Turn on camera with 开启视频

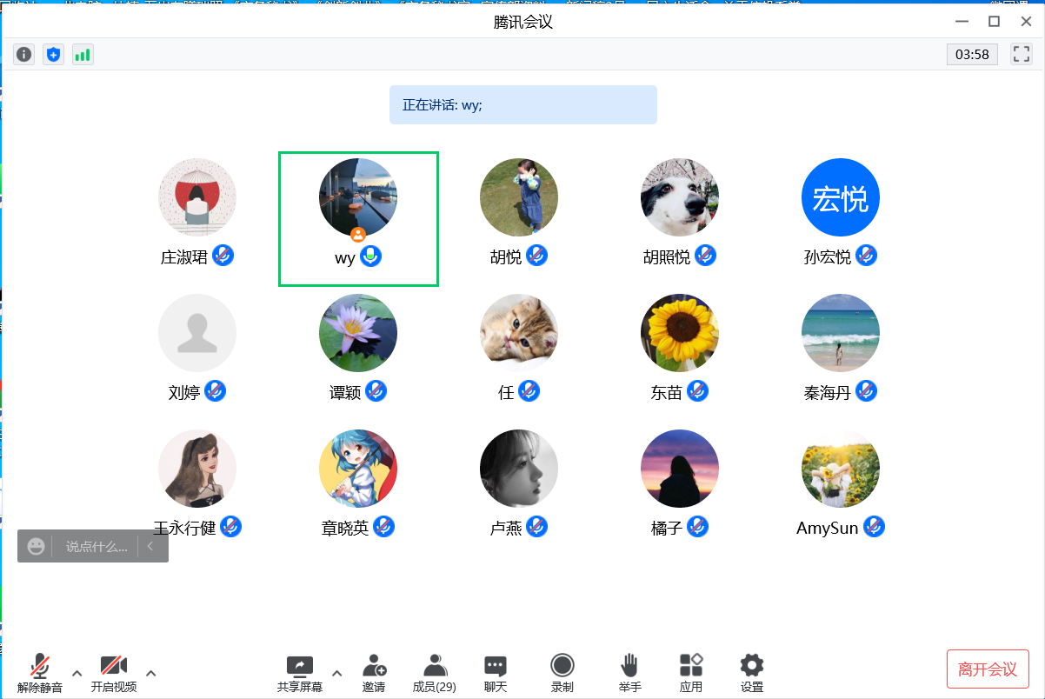pos(114,672)
